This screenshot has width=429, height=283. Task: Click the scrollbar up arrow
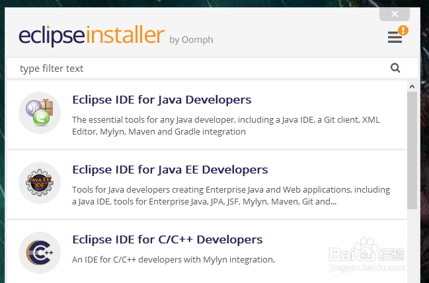[412, 86]
